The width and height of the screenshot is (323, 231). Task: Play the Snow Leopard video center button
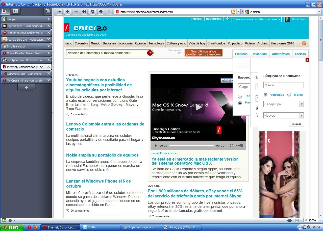198,107
